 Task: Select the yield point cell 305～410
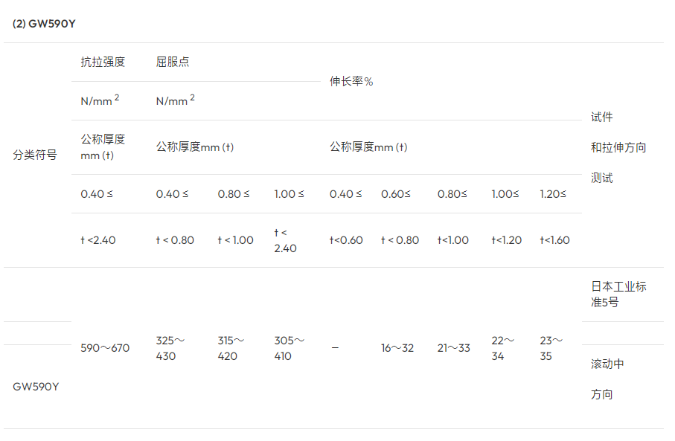289,348
